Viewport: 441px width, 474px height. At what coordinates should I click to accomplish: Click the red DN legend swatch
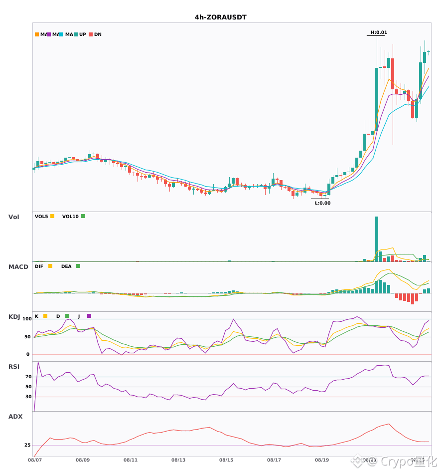(91, 34)
